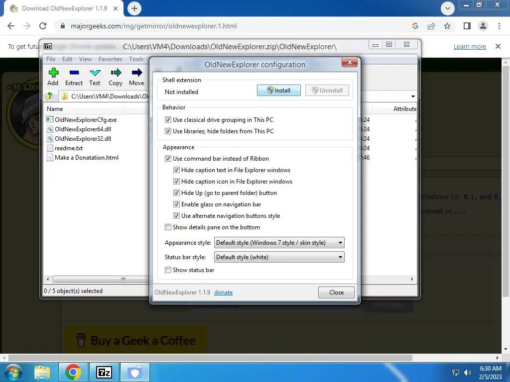Select OldNewExplorer32.dll file icon
The height and width of the screenshot is (382, 510).
click(x=50, y=138)
